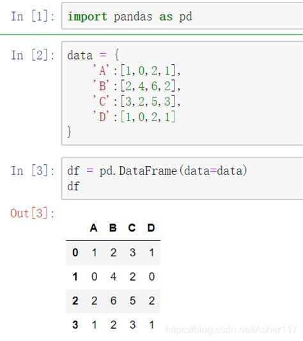
Task: Click the blog.csdn.net watermark link
Action: click(x=231, y=330)
